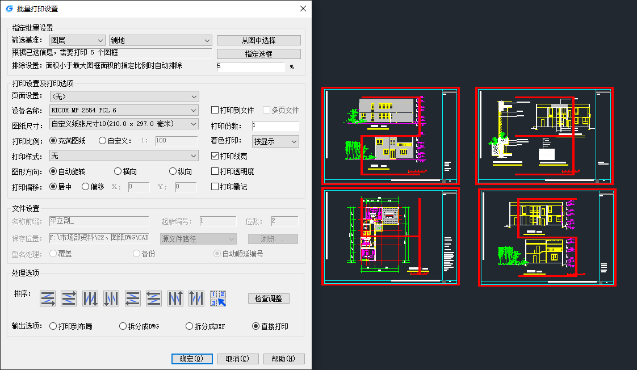
Task: Click the Y offset input field
Action: pos(186,187)
